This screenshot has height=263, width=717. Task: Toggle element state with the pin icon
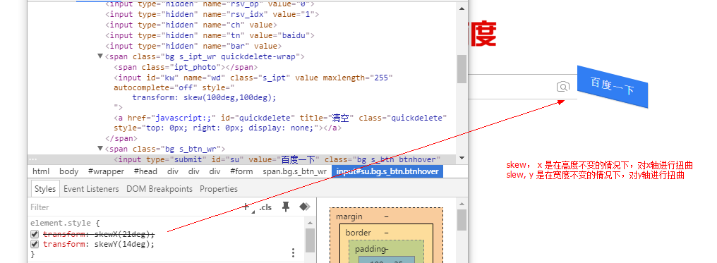click(286, 207)
